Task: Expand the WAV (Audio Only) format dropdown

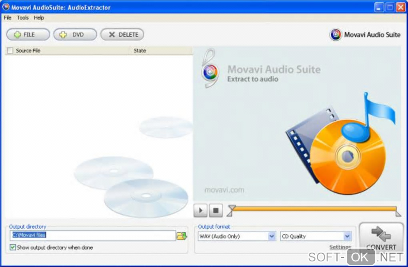Action: [x=272, y=236]
